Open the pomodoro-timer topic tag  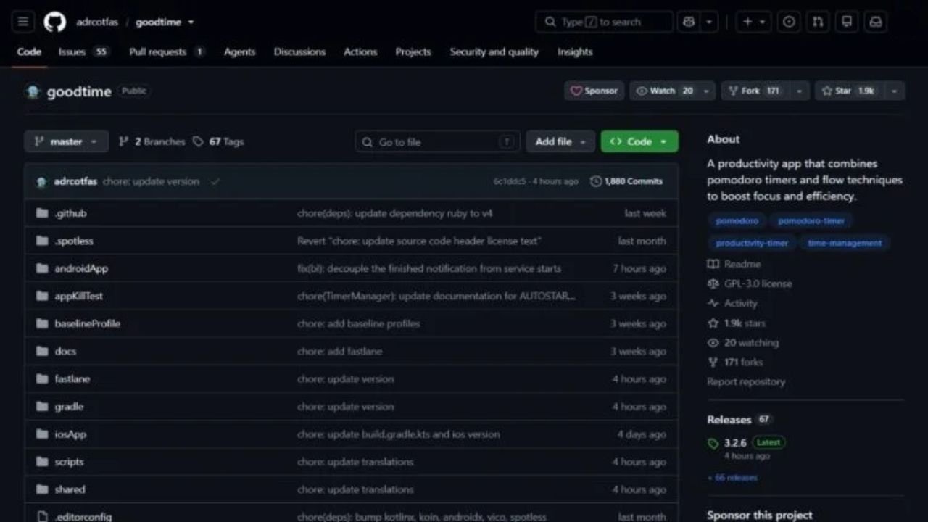811,220
